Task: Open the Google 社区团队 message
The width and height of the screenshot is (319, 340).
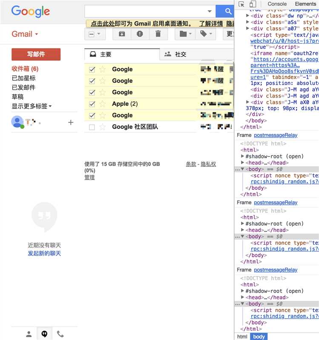Action: click(159, 127)
